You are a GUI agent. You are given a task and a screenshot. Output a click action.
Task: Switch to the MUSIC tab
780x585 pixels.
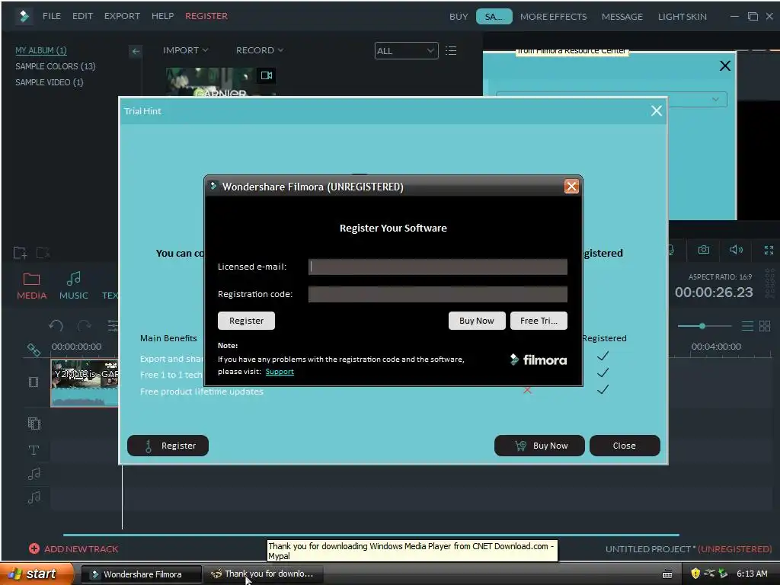point(74,286)
